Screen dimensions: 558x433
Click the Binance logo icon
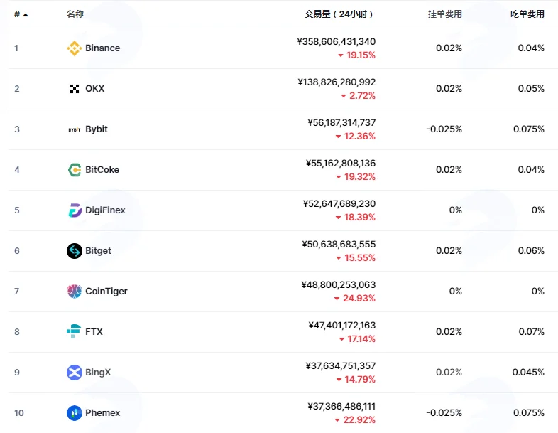(x=74, y=48)
